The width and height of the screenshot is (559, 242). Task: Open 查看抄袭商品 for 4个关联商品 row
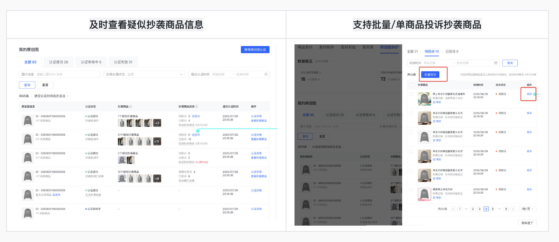(259, 176)
